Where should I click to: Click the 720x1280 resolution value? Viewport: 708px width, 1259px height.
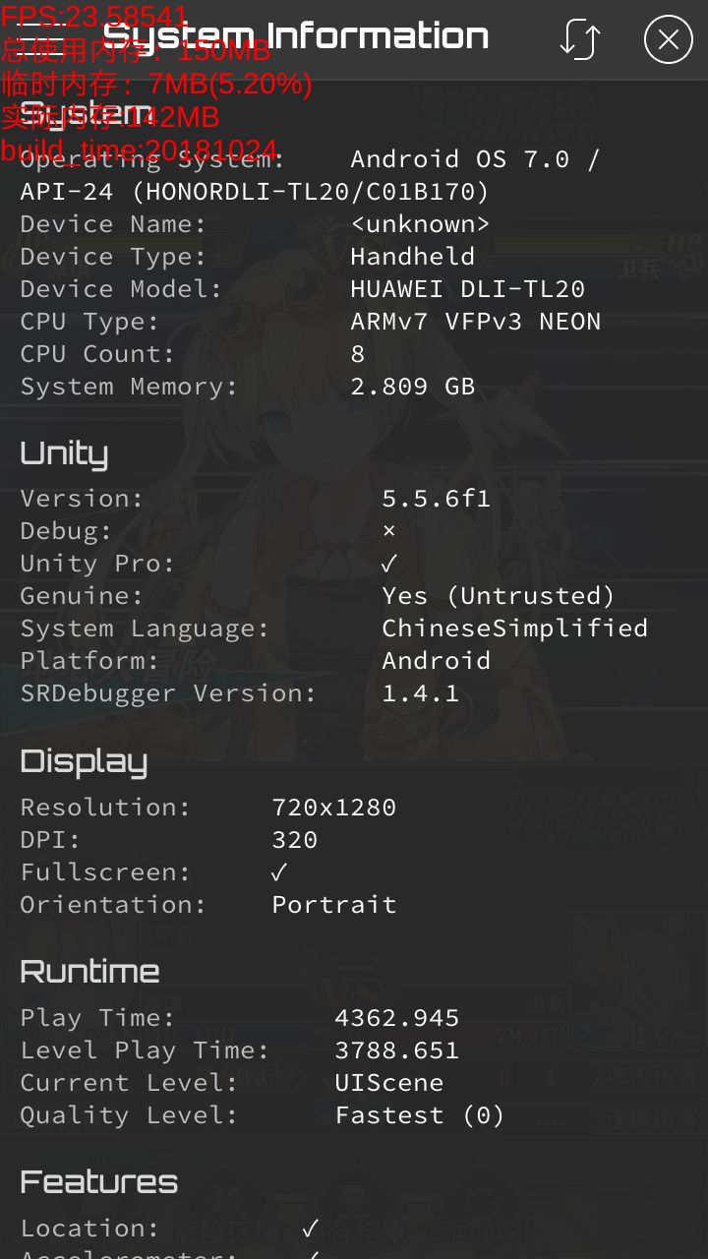[x=334, y=807]
